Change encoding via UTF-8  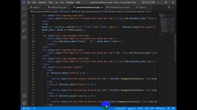[140, 108]
